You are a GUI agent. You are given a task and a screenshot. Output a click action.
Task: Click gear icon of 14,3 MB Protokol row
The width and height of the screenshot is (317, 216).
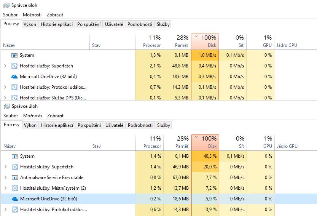point(15,210)
